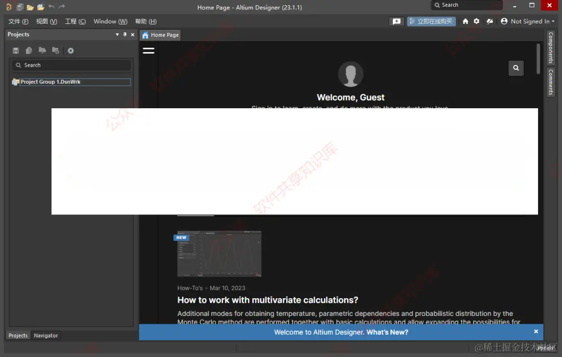The height and width of the screenshot is (357, 562).
Task: Open the 文件 (F) menu
Action: point(18,21)
